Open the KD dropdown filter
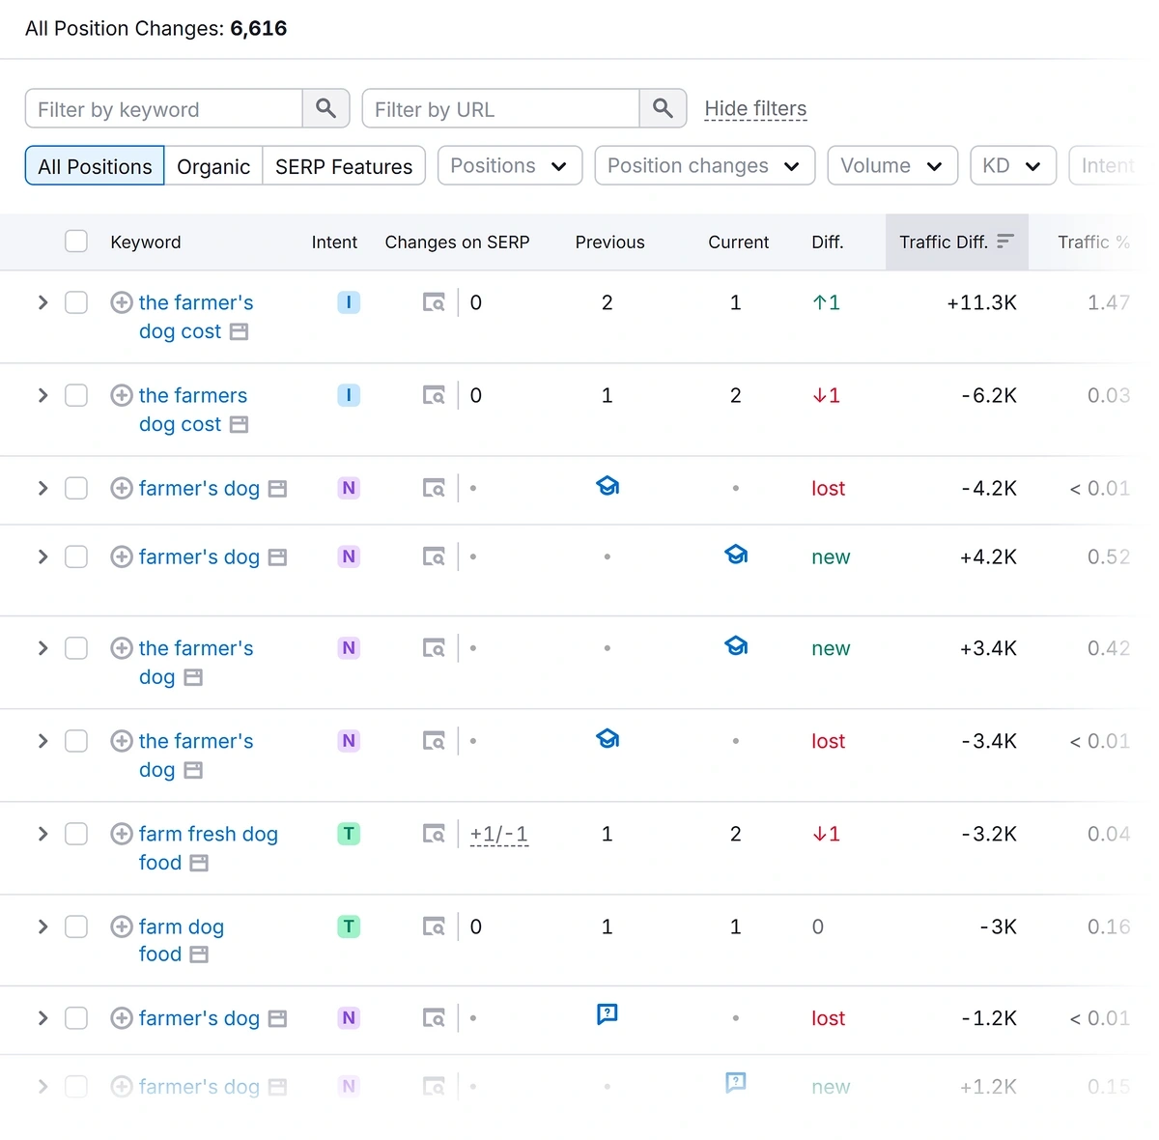 (x=1013, y=165)
